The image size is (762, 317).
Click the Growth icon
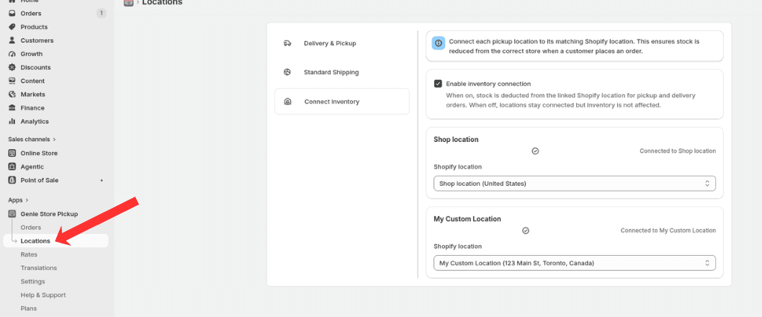click(12, 54)
